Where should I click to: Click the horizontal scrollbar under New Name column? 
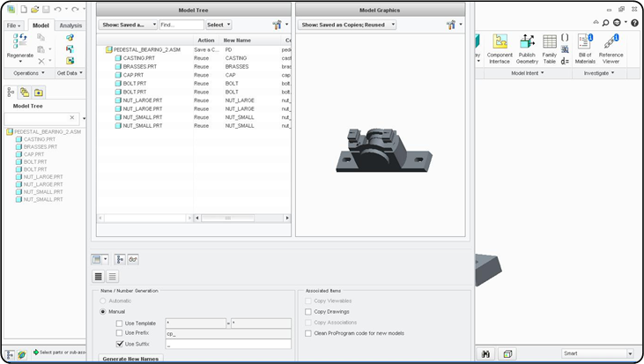point(228,219)
